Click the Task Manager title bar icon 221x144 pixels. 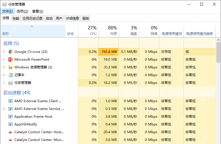(x=4, y=4)
